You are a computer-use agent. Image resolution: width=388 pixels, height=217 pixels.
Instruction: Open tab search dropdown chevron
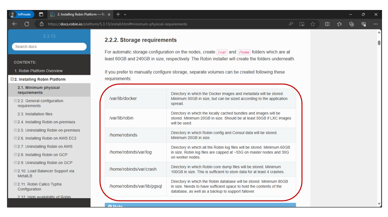(x=125, y=14)
